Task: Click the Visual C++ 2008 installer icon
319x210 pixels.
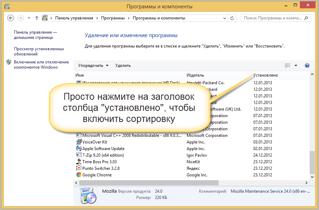Action: 79,135
